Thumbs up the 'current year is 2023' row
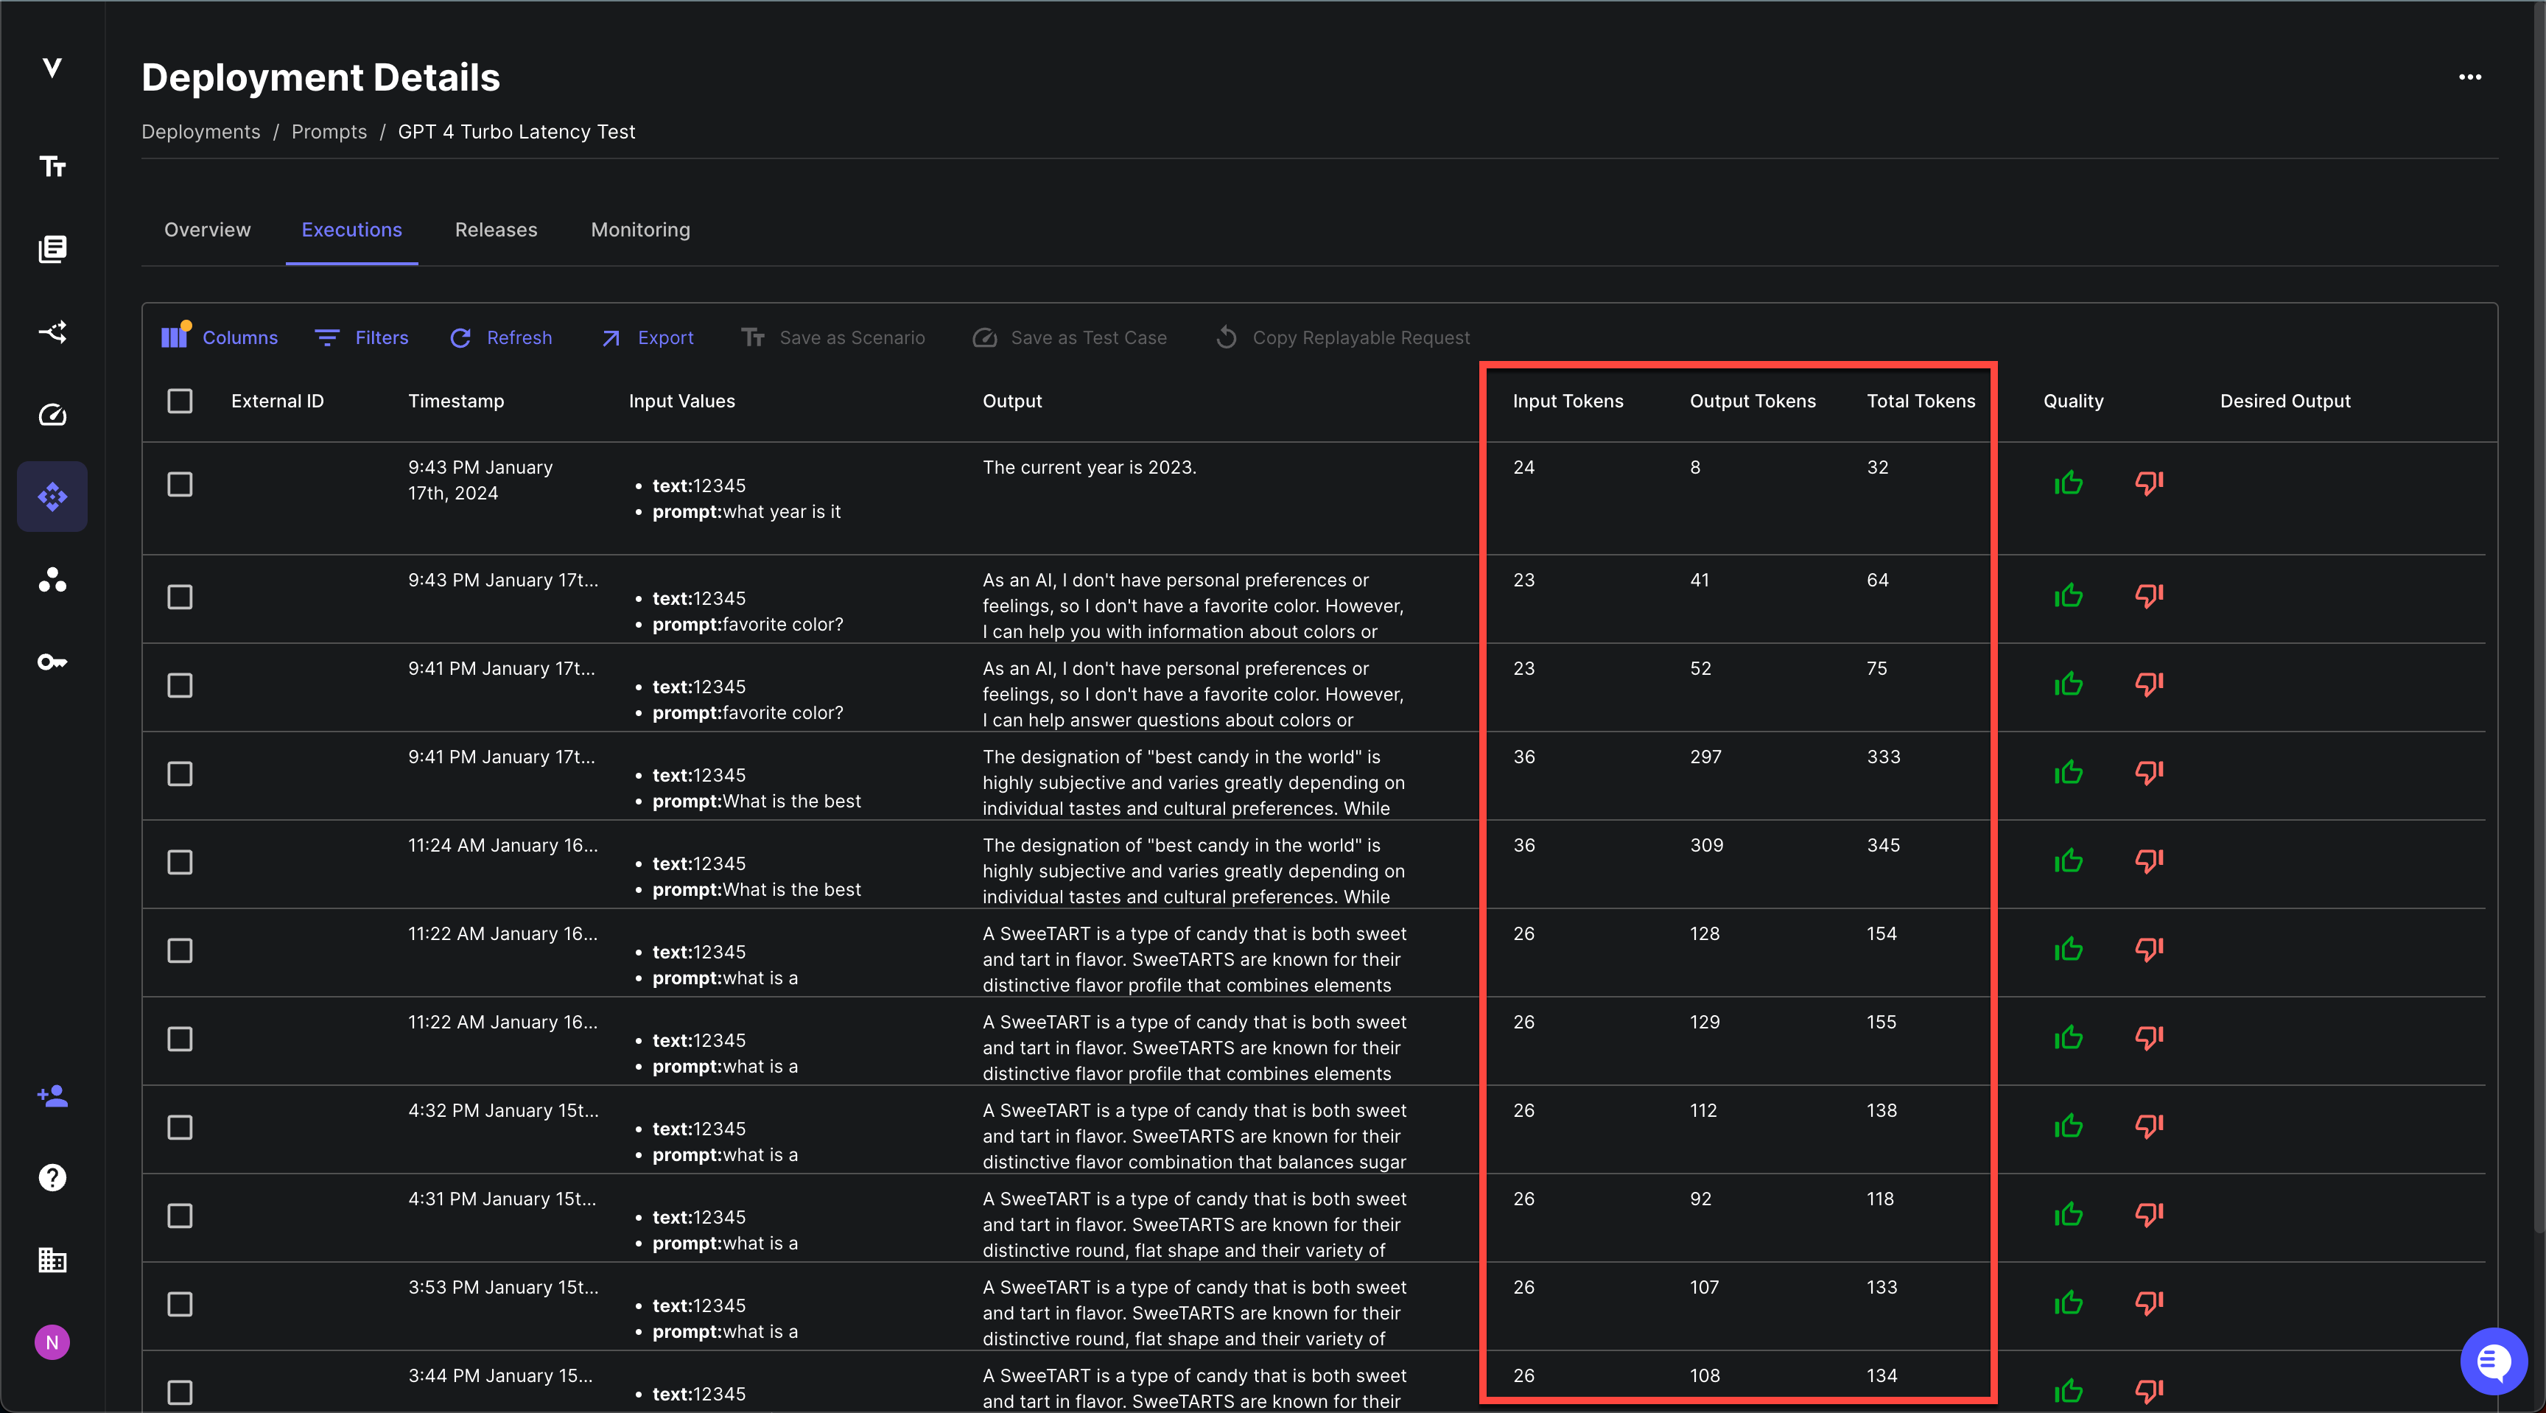Screen dimensions: 2546x1413 click(2069, 483)
